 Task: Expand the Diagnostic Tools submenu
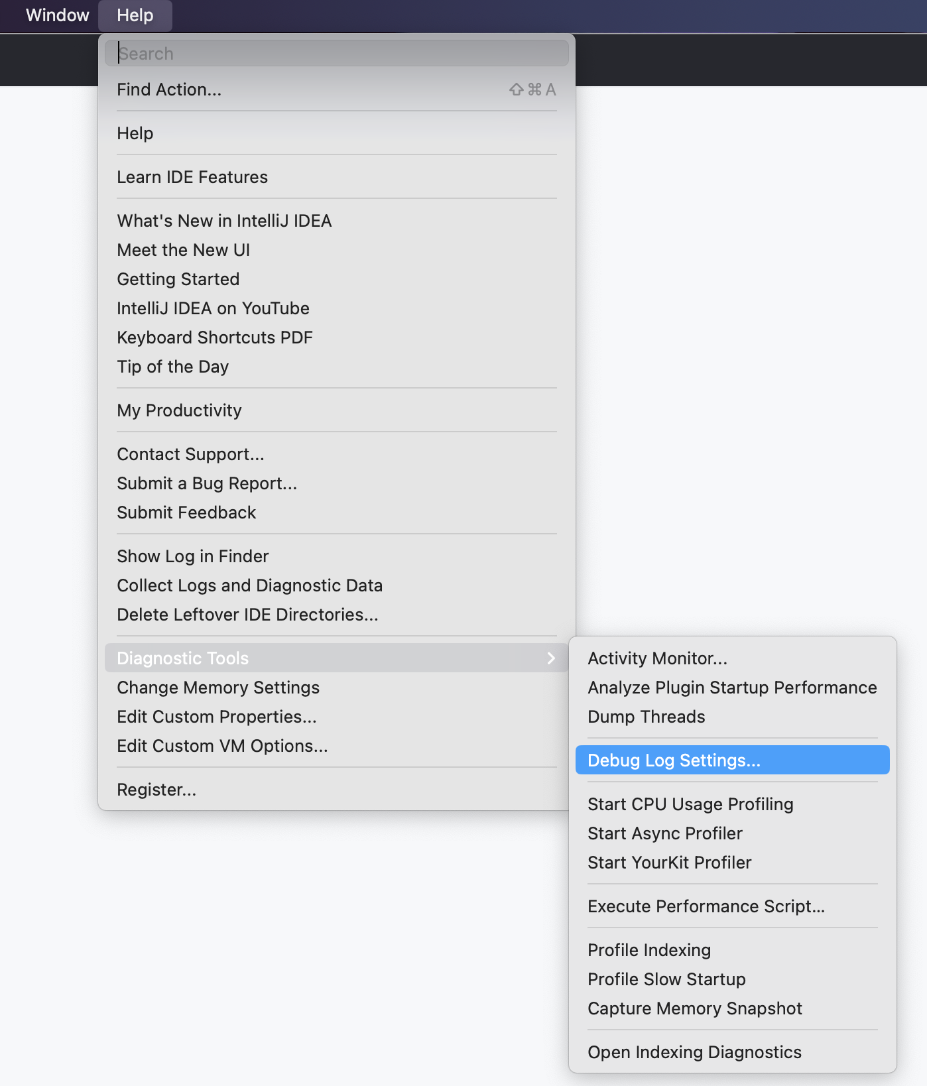(x=183, y=658)
